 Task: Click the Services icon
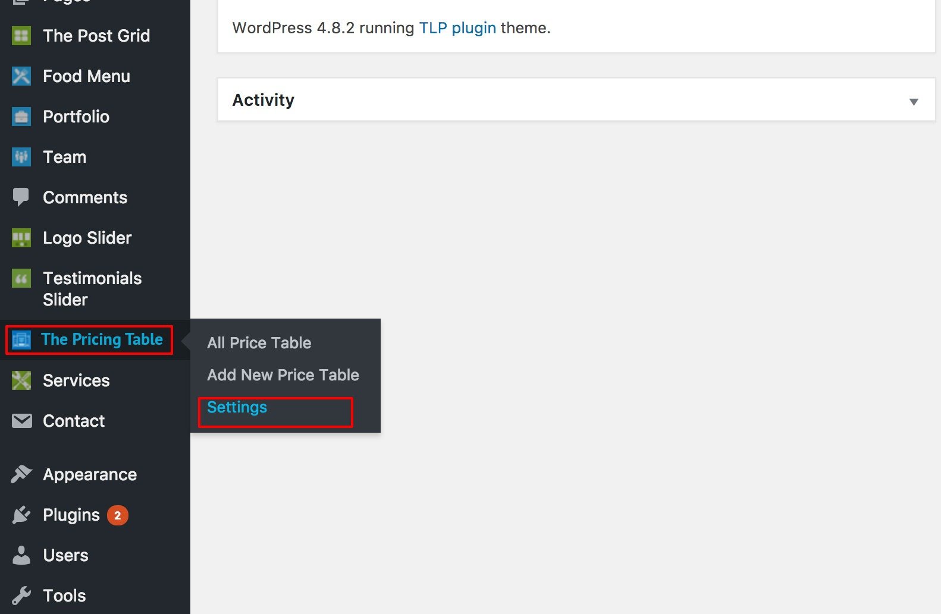[x=21, y=380]
